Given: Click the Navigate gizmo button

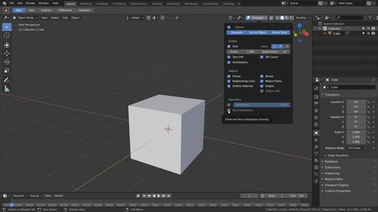Looking at the screenshot, I should click(x=236, y=32).
